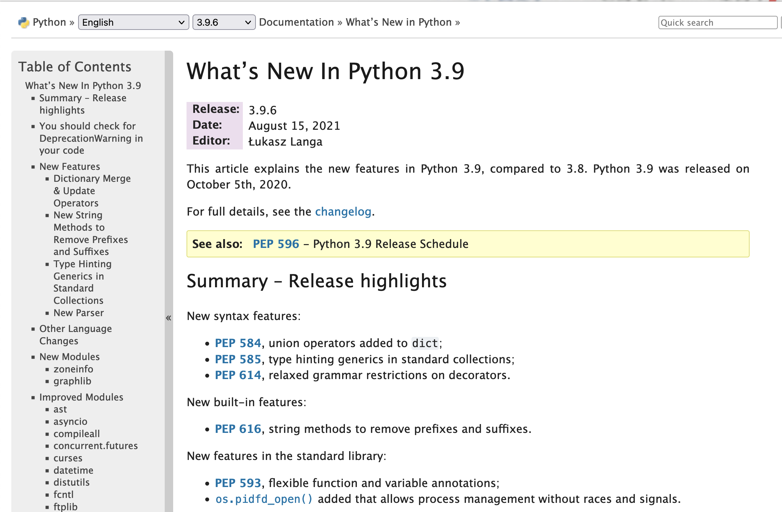Jump to DeprecationWarning section in sidebar
The height and width of the screenshot is (512, 782).
(91, 138)
